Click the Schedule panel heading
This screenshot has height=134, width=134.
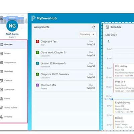(x=116, y=27)
